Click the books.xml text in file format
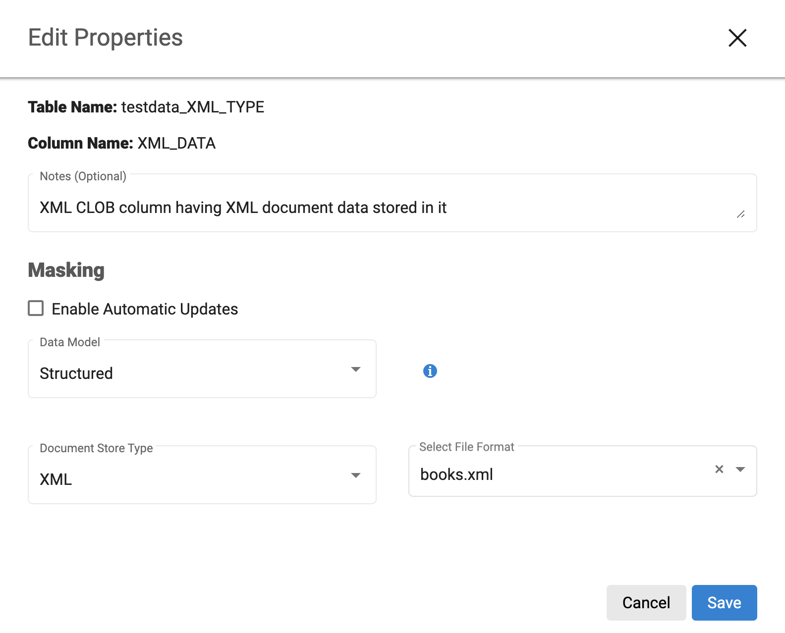This screenshot has width=785, height=633. click(x=456, y=475)
